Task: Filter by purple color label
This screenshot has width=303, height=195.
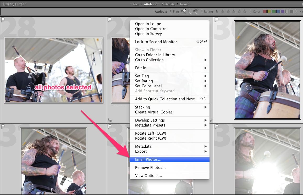Action: [x=283, y=12]
